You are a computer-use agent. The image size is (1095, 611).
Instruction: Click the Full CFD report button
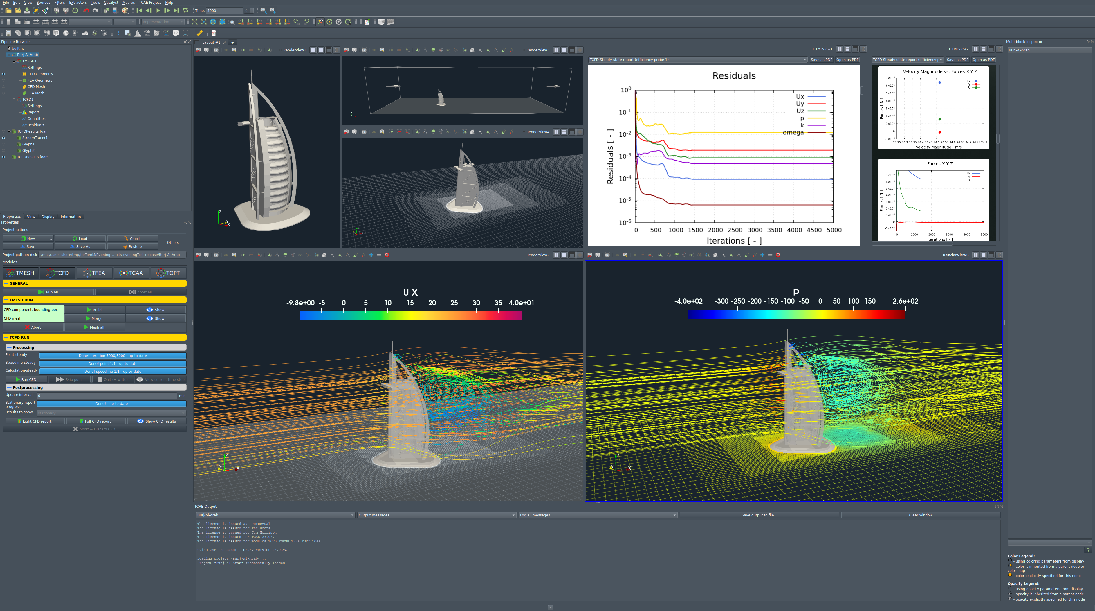[x=96, y=421]
